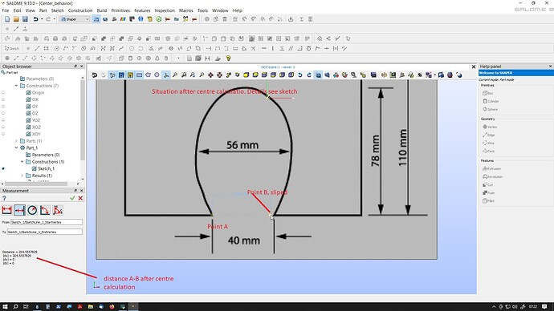Click the Fit All view icon
This screenshot has width=554, height=311.
pyautogui.click(x=175, y=75)
